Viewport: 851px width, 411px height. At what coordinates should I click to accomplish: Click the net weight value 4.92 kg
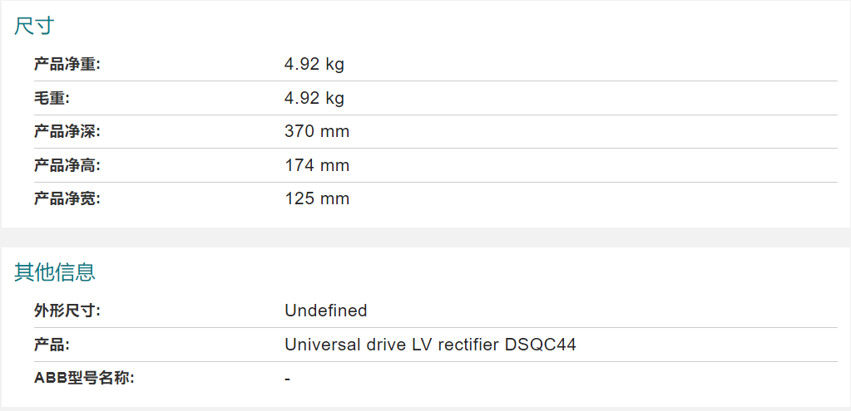point(314,65)
